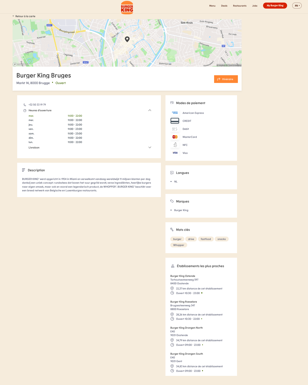308x385 pixels.
Task: Open the Burger King Drongen South link
Action: click(187, 354)
